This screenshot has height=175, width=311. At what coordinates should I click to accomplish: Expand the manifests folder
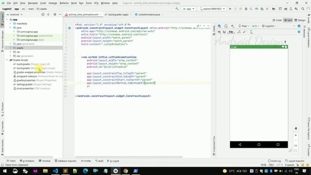click(11, 23)
